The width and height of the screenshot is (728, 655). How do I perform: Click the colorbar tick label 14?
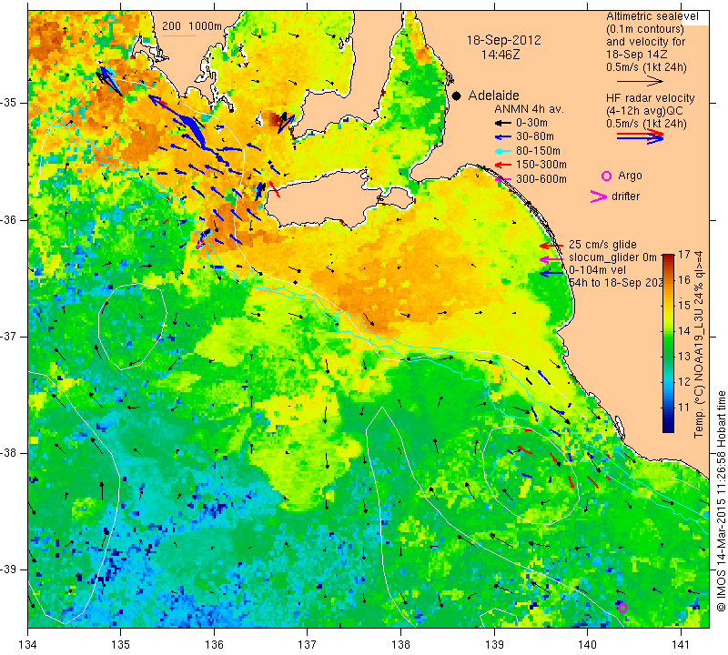coord(684,331)
